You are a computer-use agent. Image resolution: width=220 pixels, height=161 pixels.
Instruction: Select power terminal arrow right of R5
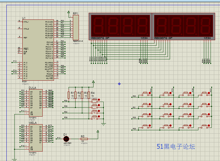click(x=98, y=131)
